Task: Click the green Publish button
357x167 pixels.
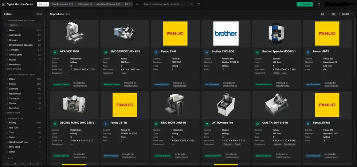Action: pyautogui.click(x=305, y=4)
